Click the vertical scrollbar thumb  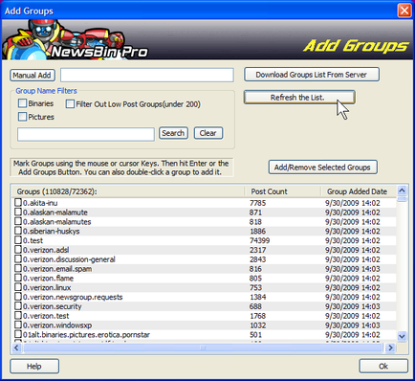point(402,199)
